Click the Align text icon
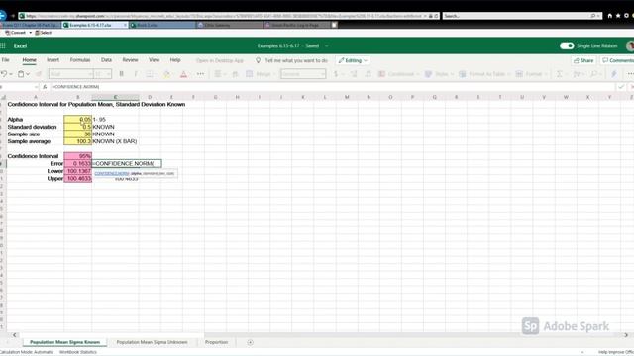 click(x=218, y=74)
